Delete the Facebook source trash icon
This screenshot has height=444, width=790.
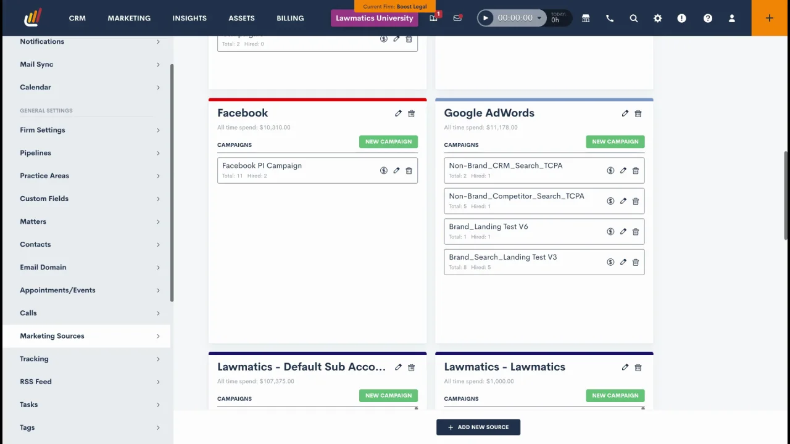[x=412, y=113]
